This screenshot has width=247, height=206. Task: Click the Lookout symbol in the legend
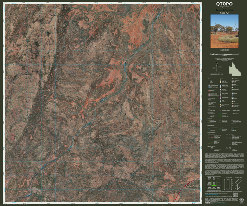[209, 103]
